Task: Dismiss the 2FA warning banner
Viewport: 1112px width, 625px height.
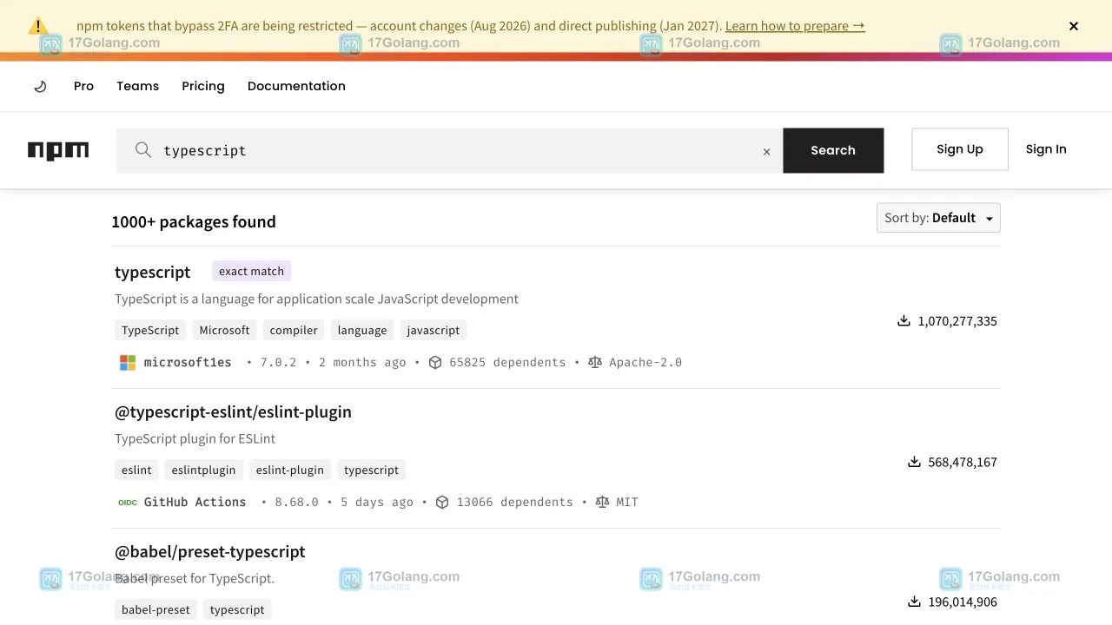Action: (1074, 26)
